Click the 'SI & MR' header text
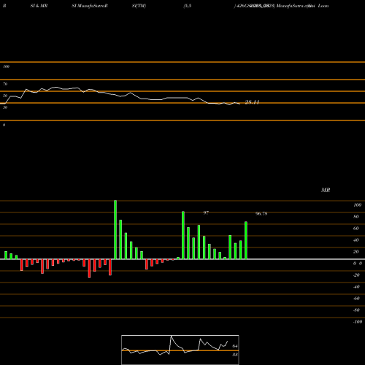This screenshot has height=365, width=365. 39,6
